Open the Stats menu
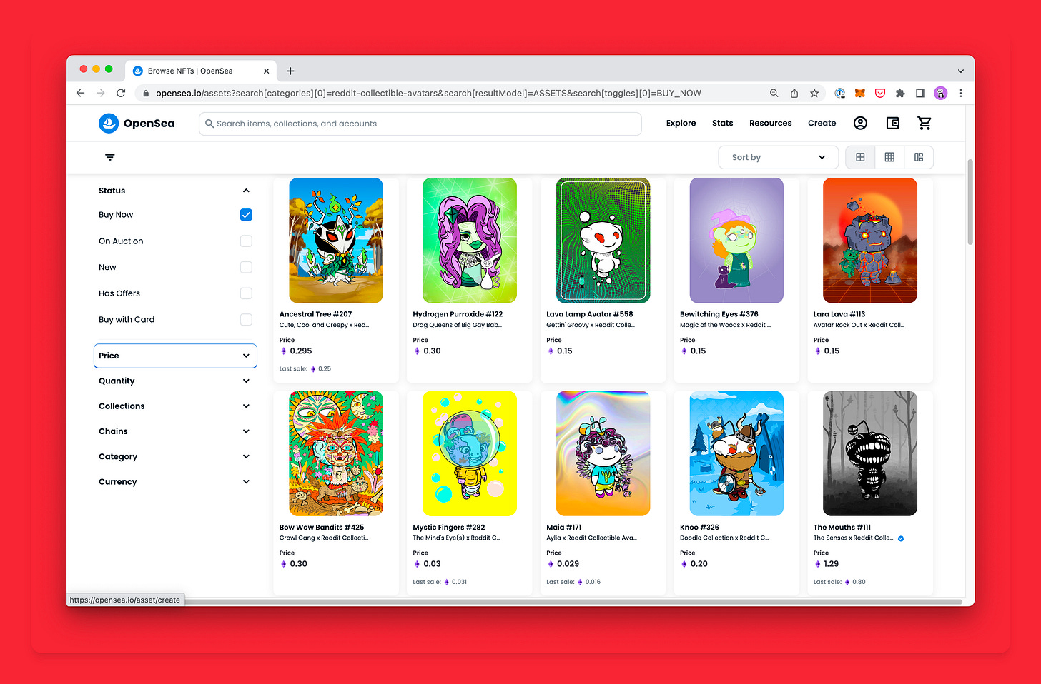Image resolution: width=1041 pixels, height=684 pixels. click(x=722, y=124)
